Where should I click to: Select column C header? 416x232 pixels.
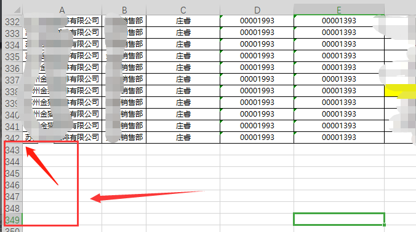[x=183, y=10]
